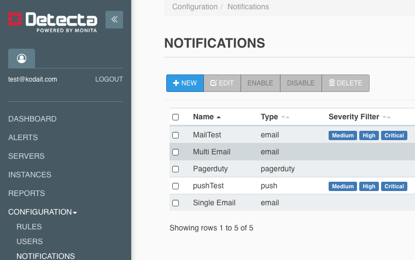Toggle the select-all checkbox in table header
The image size is (415, 260).
click(176, 117)
